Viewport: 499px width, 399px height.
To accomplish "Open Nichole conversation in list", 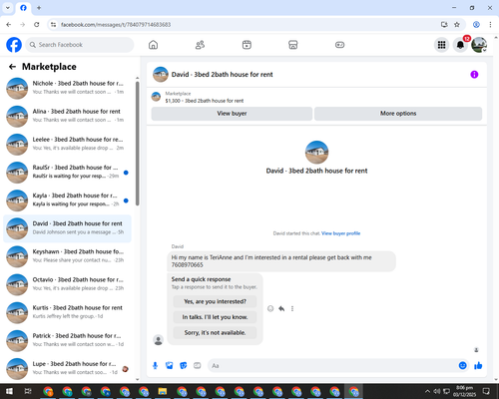I will tap(67, 88).
